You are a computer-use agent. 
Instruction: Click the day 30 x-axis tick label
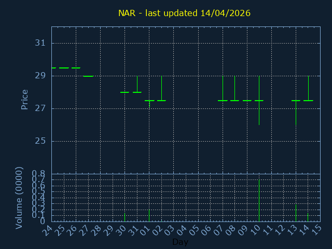point(121,229)
